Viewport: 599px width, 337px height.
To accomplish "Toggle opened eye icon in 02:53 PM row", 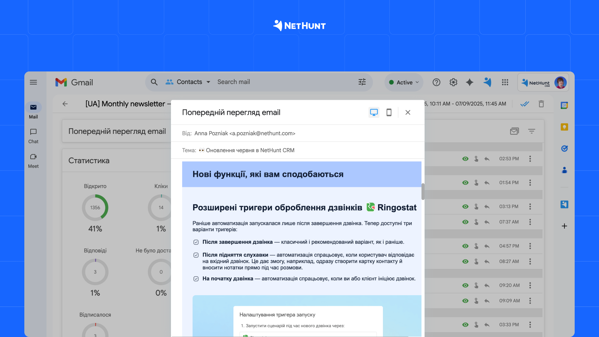I will click(x=465, y=159).
